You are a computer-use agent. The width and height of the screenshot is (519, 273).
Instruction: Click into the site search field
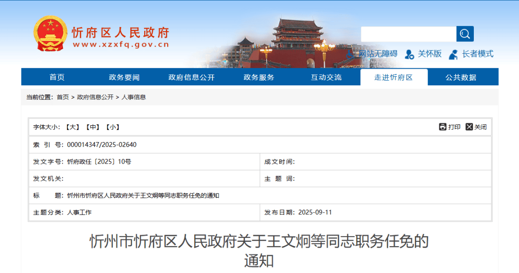pyautogui.click(x=408, y=34)
